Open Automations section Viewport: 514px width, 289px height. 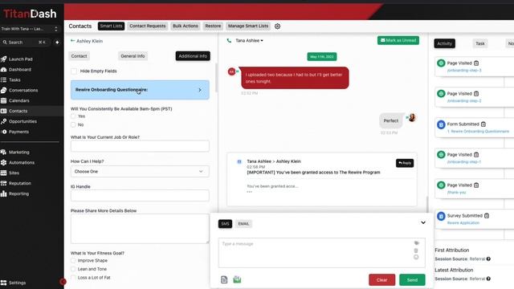22,162
